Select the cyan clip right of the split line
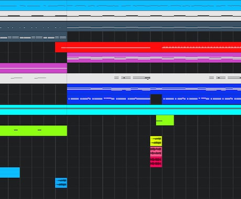 point(154,110)
